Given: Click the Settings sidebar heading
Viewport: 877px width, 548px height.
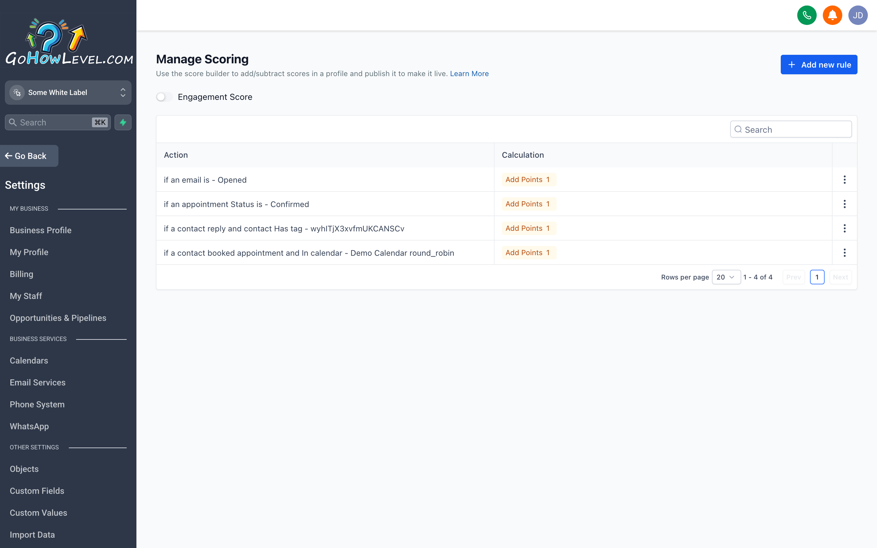Looking at the screenshot, I should [x=25, y=185].
